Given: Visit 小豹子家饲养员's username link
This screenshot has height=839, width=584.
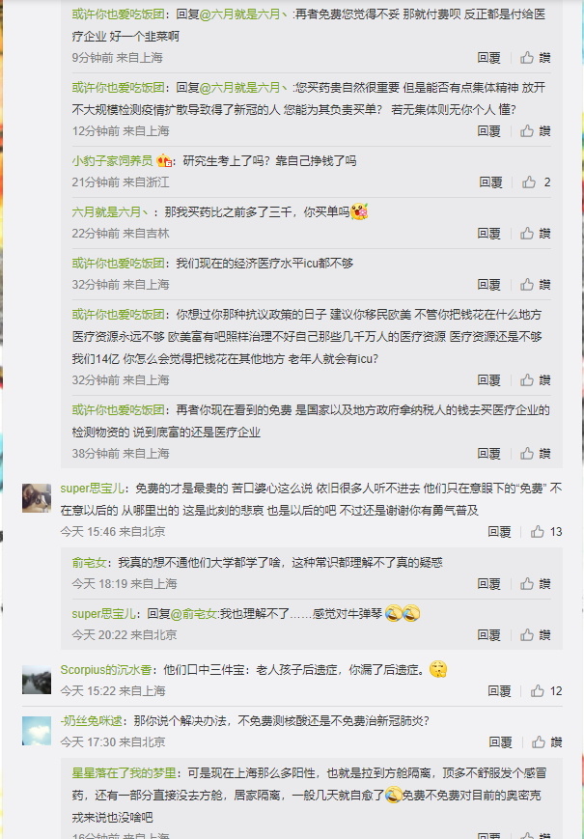Looking at the screenshot, I should click(112, 161).
